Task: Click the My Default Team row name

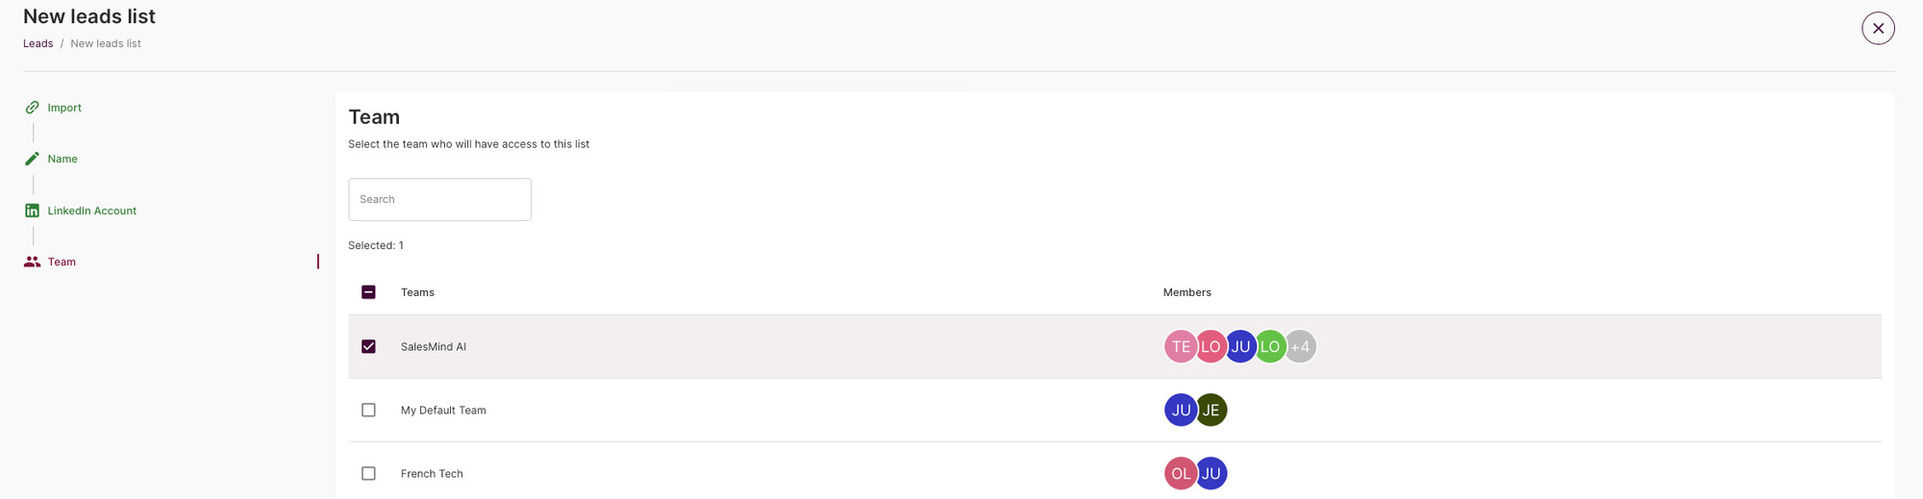Action: coord(443,410)
